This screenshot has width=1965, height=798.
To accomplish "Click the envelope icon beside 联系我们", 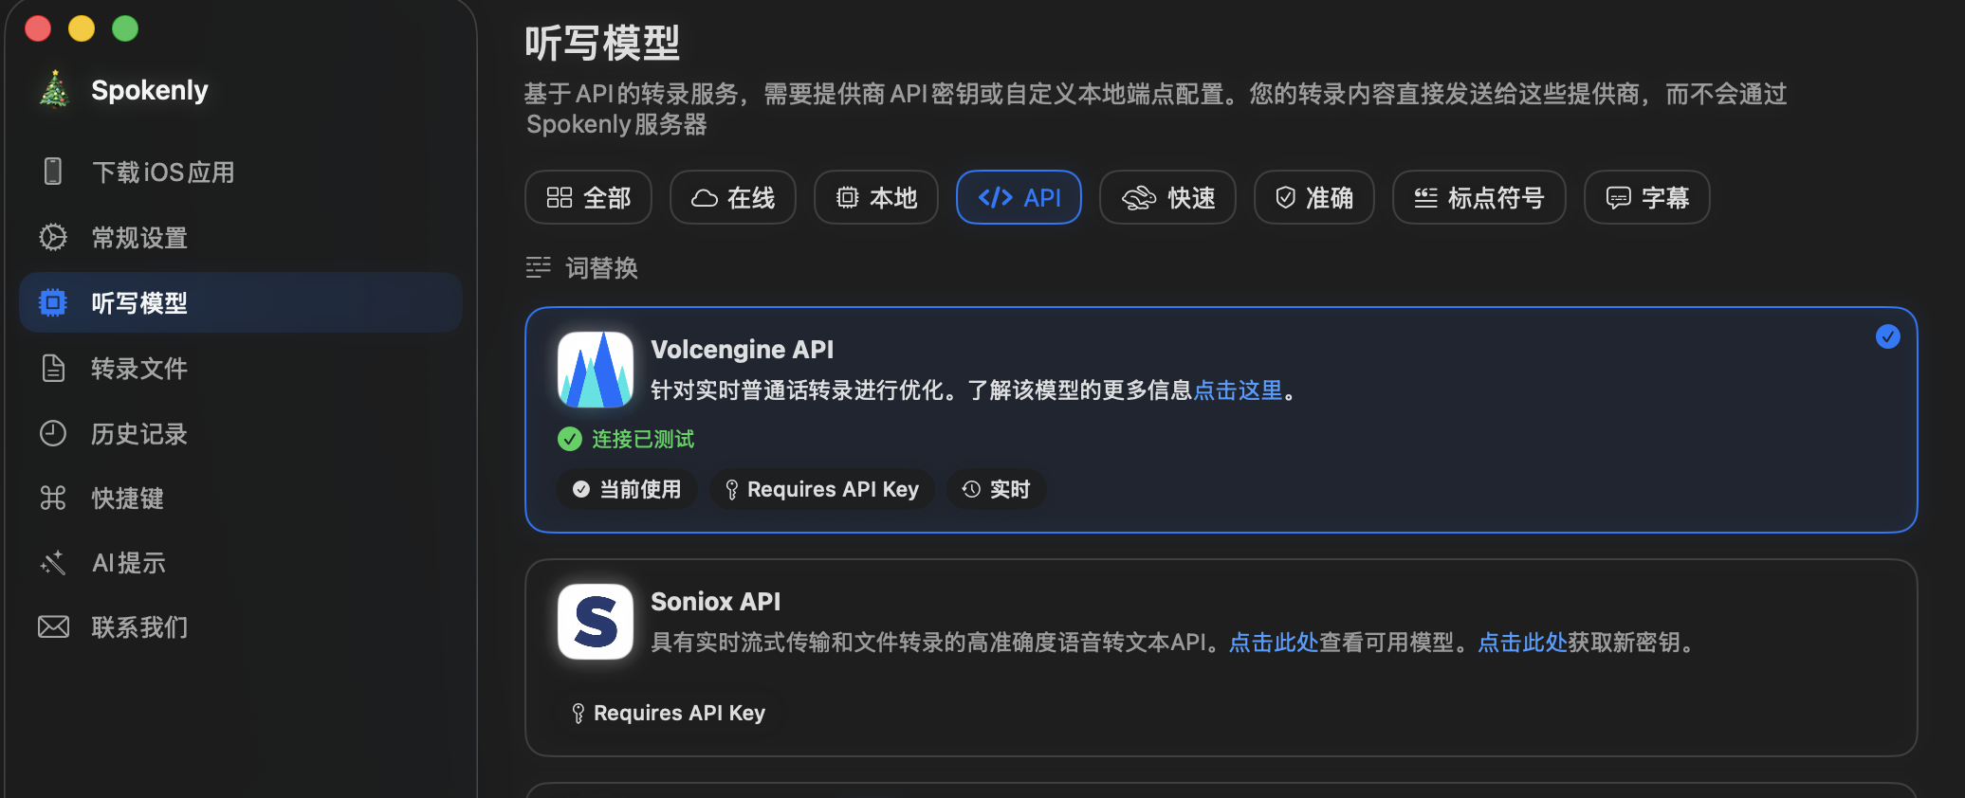I will tap(53, 626).
